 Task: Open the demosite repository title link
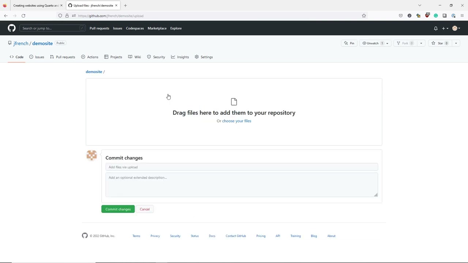(x=42, y=43)
